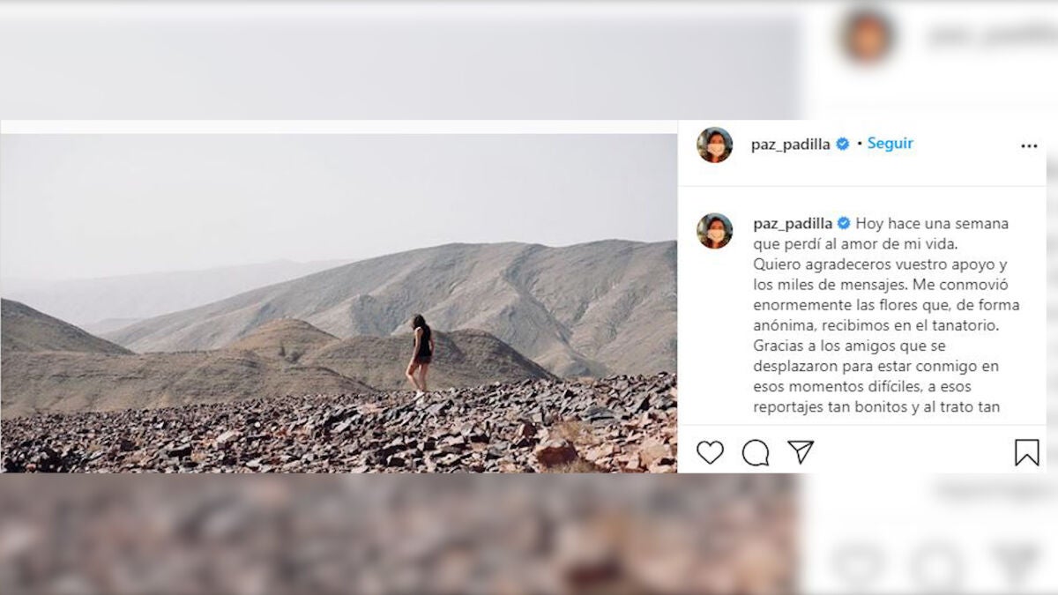The height and width of the screenshot is (595, 1058).
Task: Like the post with the heart icon
Action: click(x=710, y=452)
